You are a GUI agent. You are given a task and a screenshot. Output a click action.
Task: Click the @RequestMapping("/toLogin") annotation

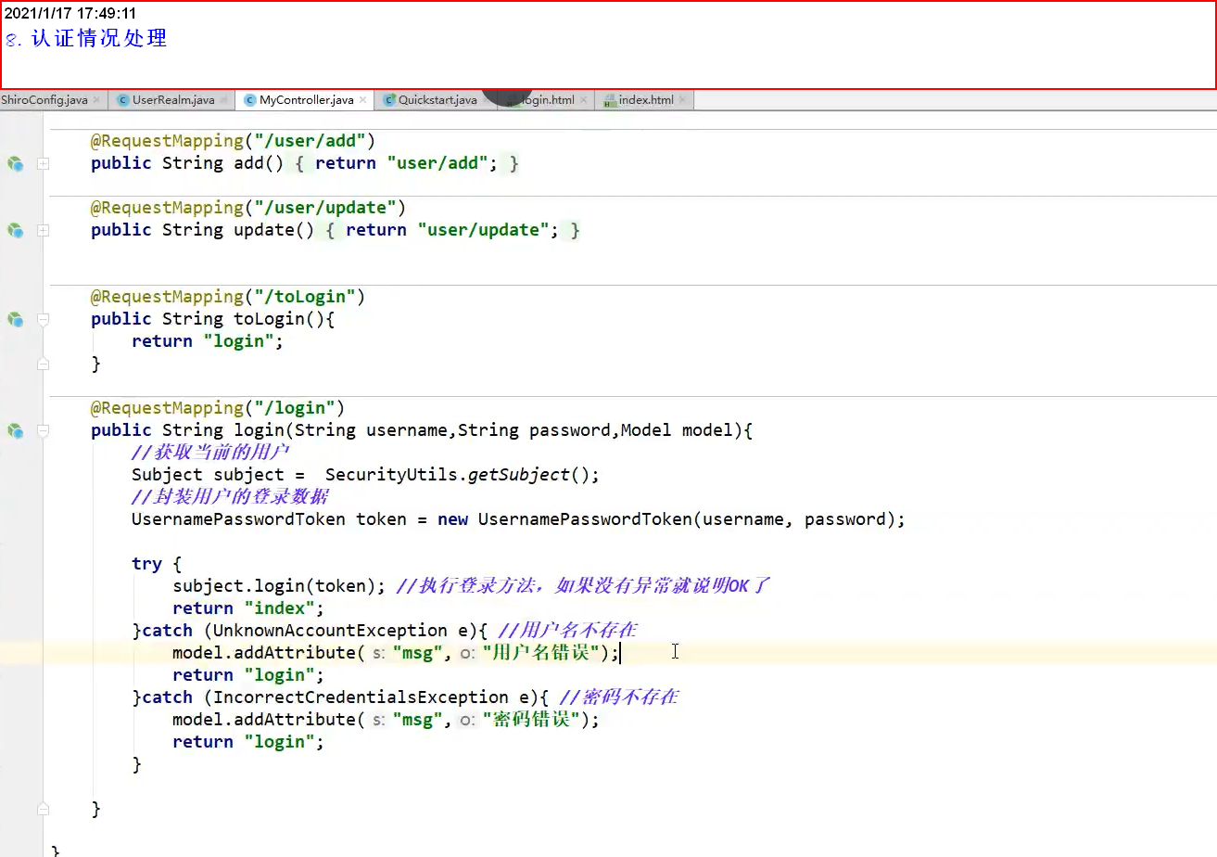[227, 297]
